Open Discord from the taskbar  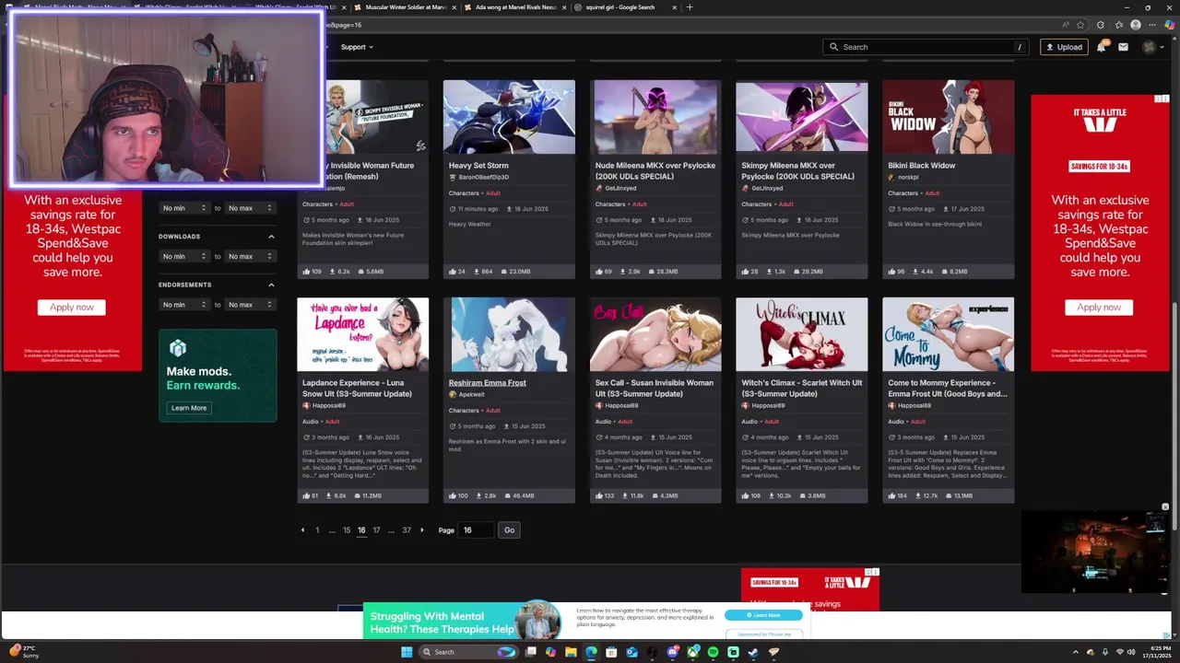[x=672, y=652]
